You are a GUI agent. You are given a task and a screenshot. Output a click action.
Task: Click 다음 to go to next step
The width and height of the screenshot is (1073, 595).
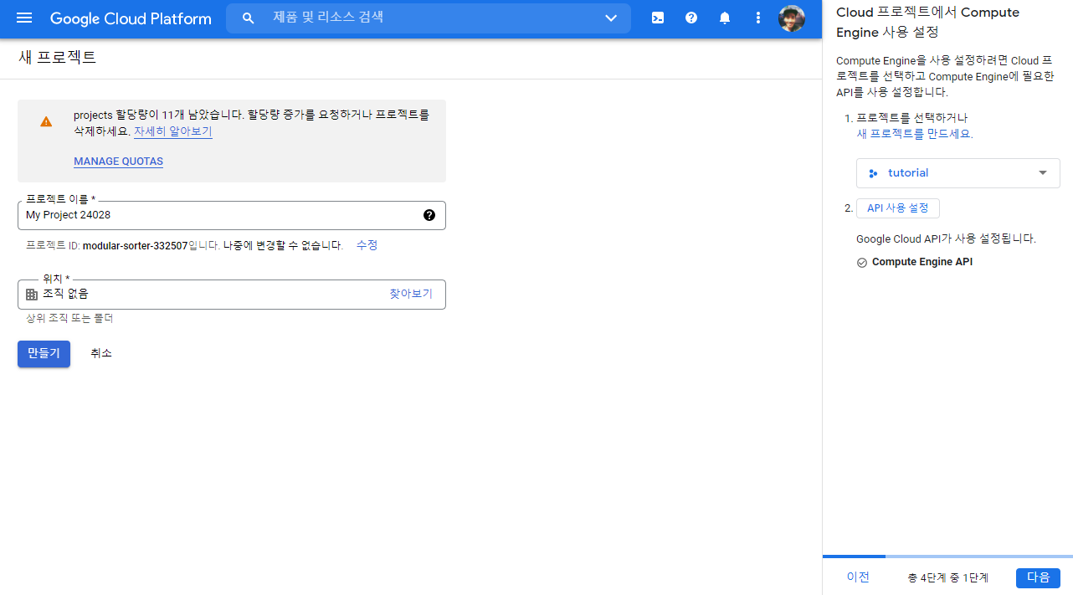[1038, 577]
